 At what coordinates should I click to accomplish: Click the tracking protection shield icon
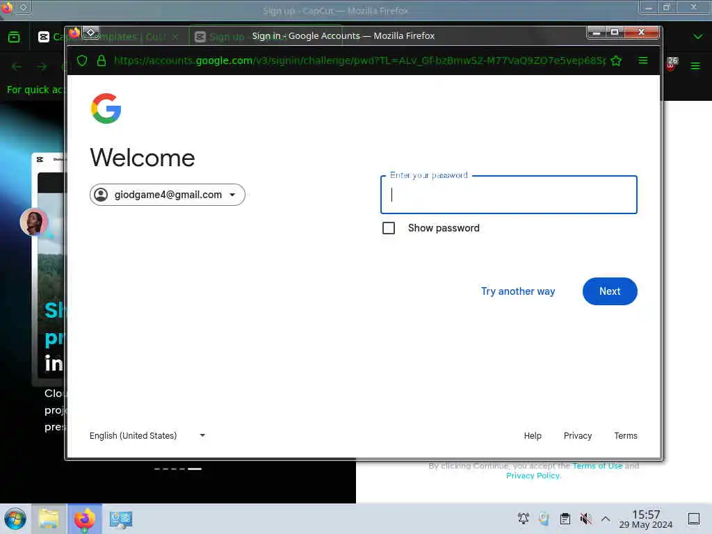[82, 60]
